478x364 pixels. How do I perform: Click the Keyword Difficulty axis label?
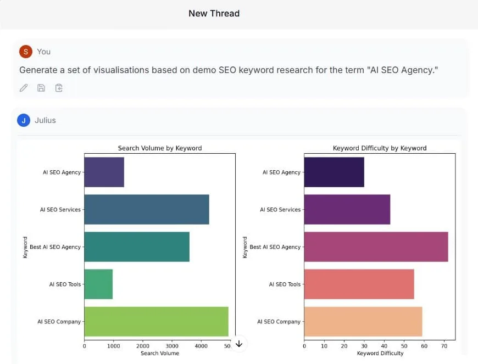coord(380,353)
